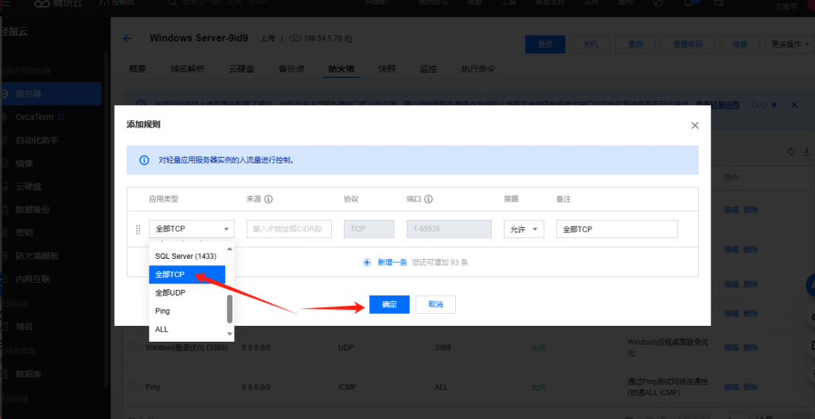Focus the 来源 IP address input
The image size is (815, 419).
tap(289, 229)
